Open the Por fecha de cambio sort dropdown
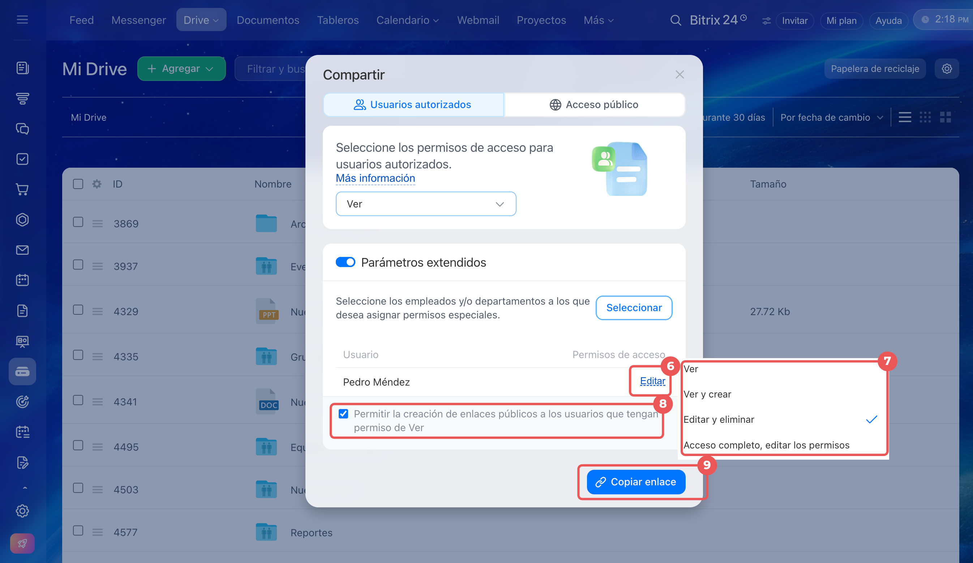This screenshot has height=563, width=973. 832,117
